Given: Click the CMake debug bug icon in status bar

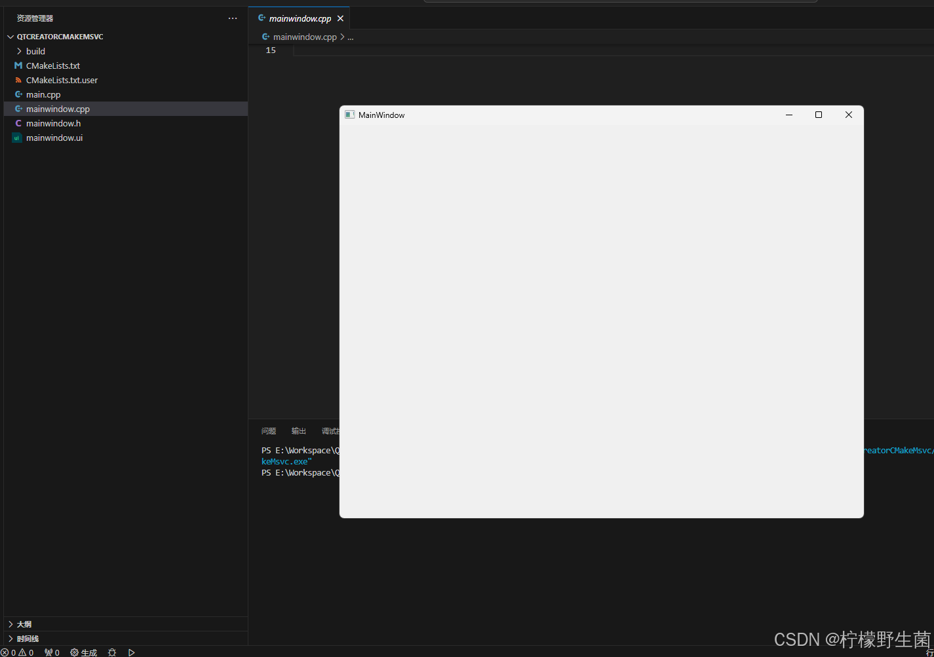Looking at the screenshot, I should click(112, 652).
